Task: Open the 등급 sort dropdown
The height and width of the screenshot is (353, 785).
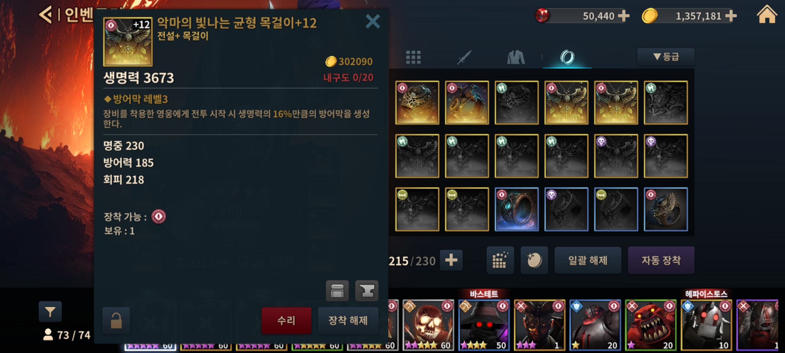Action: click(666, 57)
